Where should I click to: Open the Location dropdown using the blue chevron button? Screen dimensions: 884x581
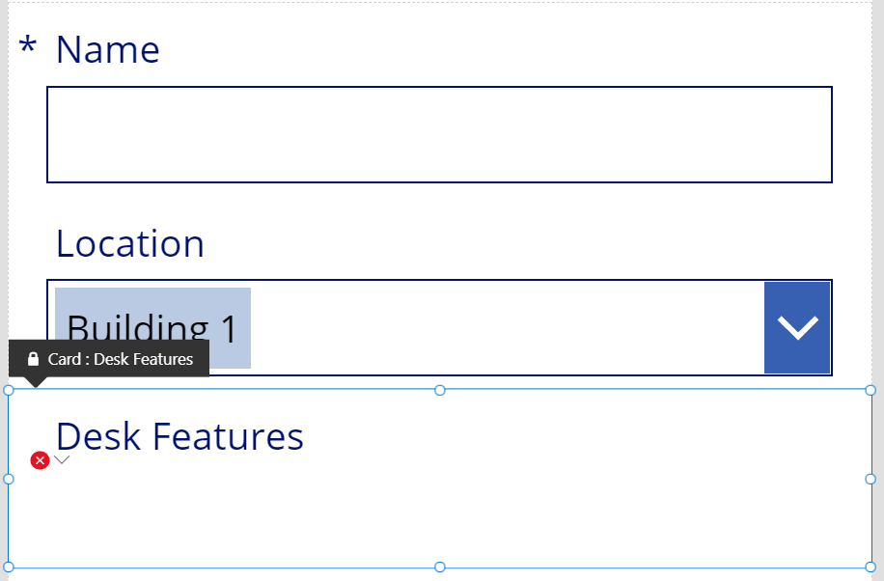click(797, 328)
